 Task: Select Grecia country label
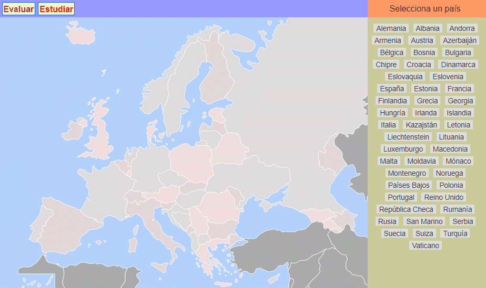427,100
